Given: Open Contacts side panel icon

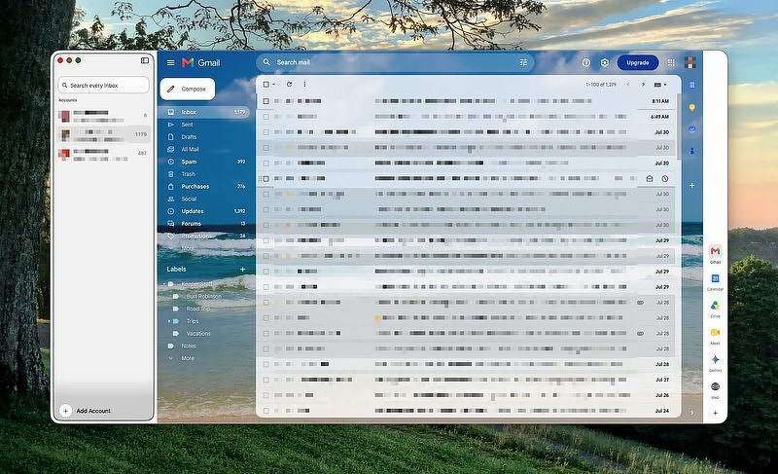Looking at the screenshot, I should coord(691,151).
